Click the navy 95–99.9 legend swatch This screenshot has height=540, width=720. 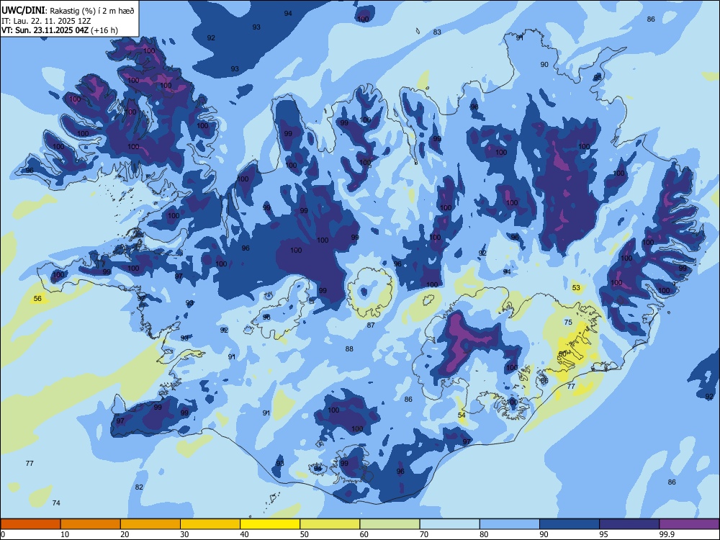pyautogui.click(x=629, y=524)
